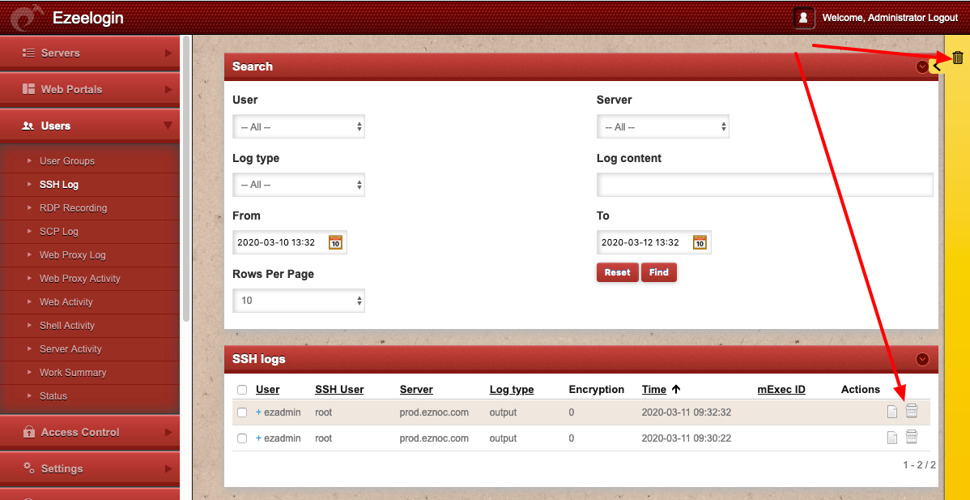The image size is (970, 500).
Task: Open User Groups in sidebar
Action: point(67,161)
